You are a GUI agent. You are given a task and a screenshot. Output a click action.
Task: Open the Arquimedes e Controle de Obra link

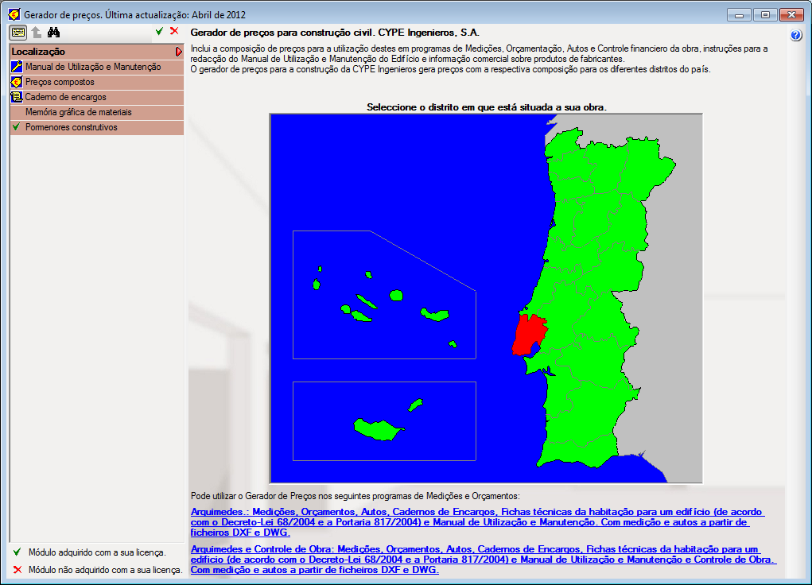484,559
